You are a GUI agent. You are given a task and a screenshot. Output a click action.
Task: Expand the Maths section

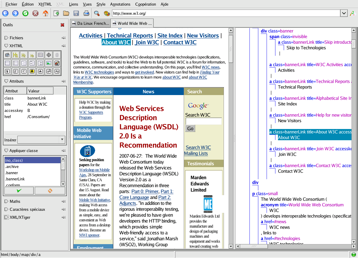tap(6, 201)
